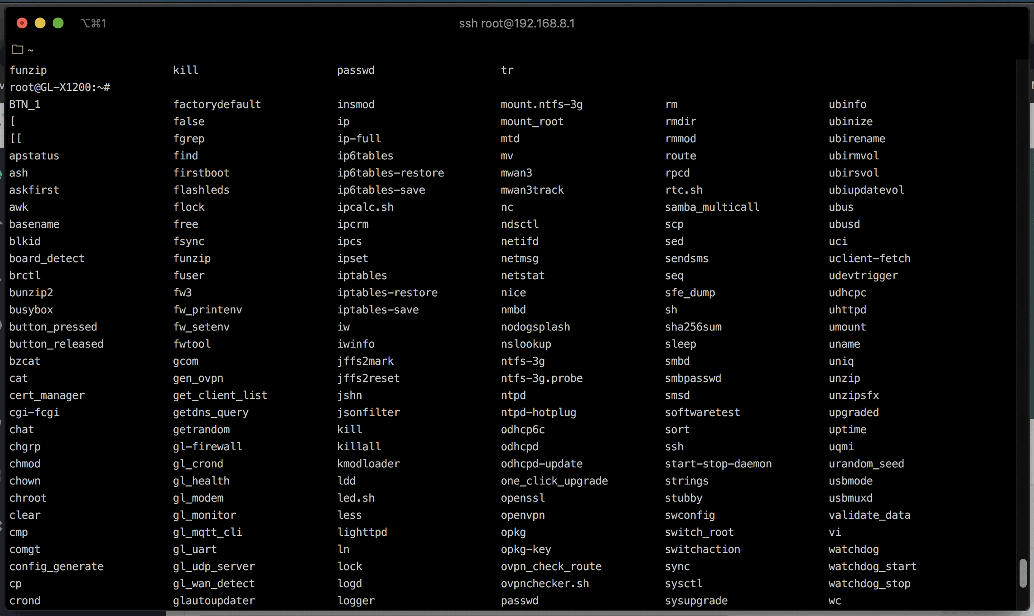Click the busybox entry in the listing
The height and width of the screenshot is (616, 1034).
(31, 310)
